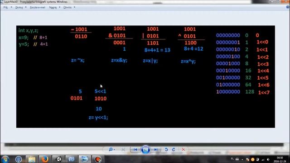Go to the previous photo

coord(135,149)
